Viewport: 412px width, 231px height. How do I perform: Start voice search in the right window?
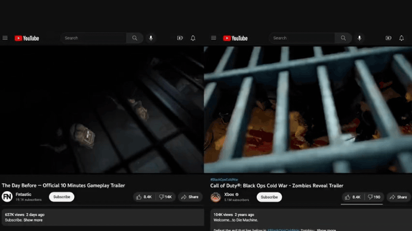click(x=359, y=38)
